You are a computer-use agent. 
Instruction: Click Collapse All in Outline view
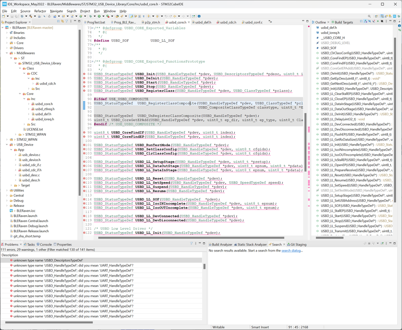361,21
